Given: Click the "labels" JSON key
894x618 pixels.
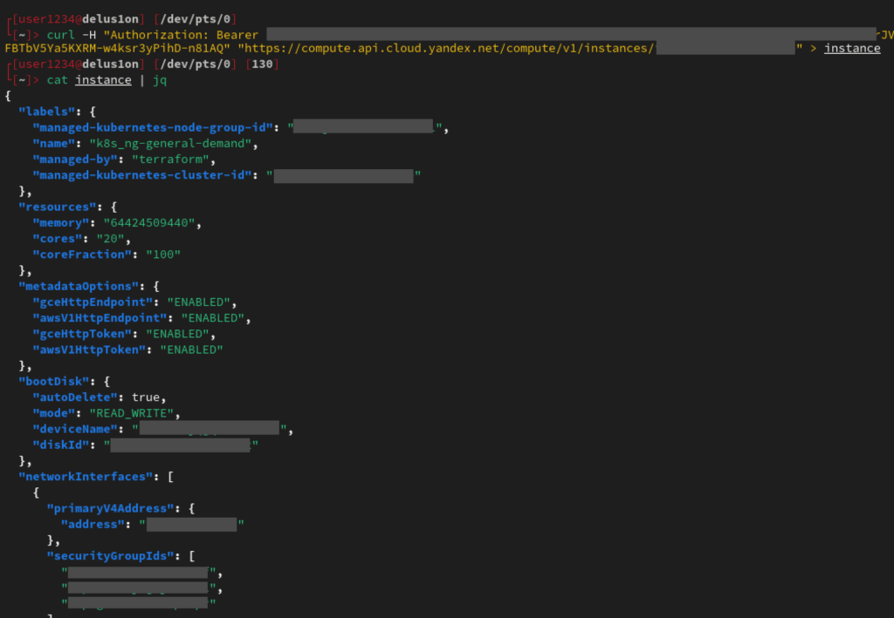Looking at the screenshot, I should [x=47, y=112].
